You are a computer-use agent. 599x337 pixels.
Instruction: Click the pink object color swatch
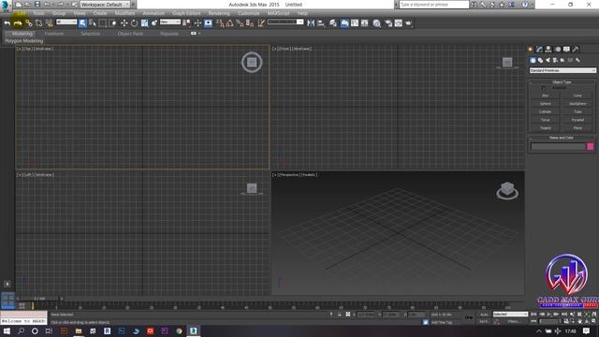tap(591, 146)
